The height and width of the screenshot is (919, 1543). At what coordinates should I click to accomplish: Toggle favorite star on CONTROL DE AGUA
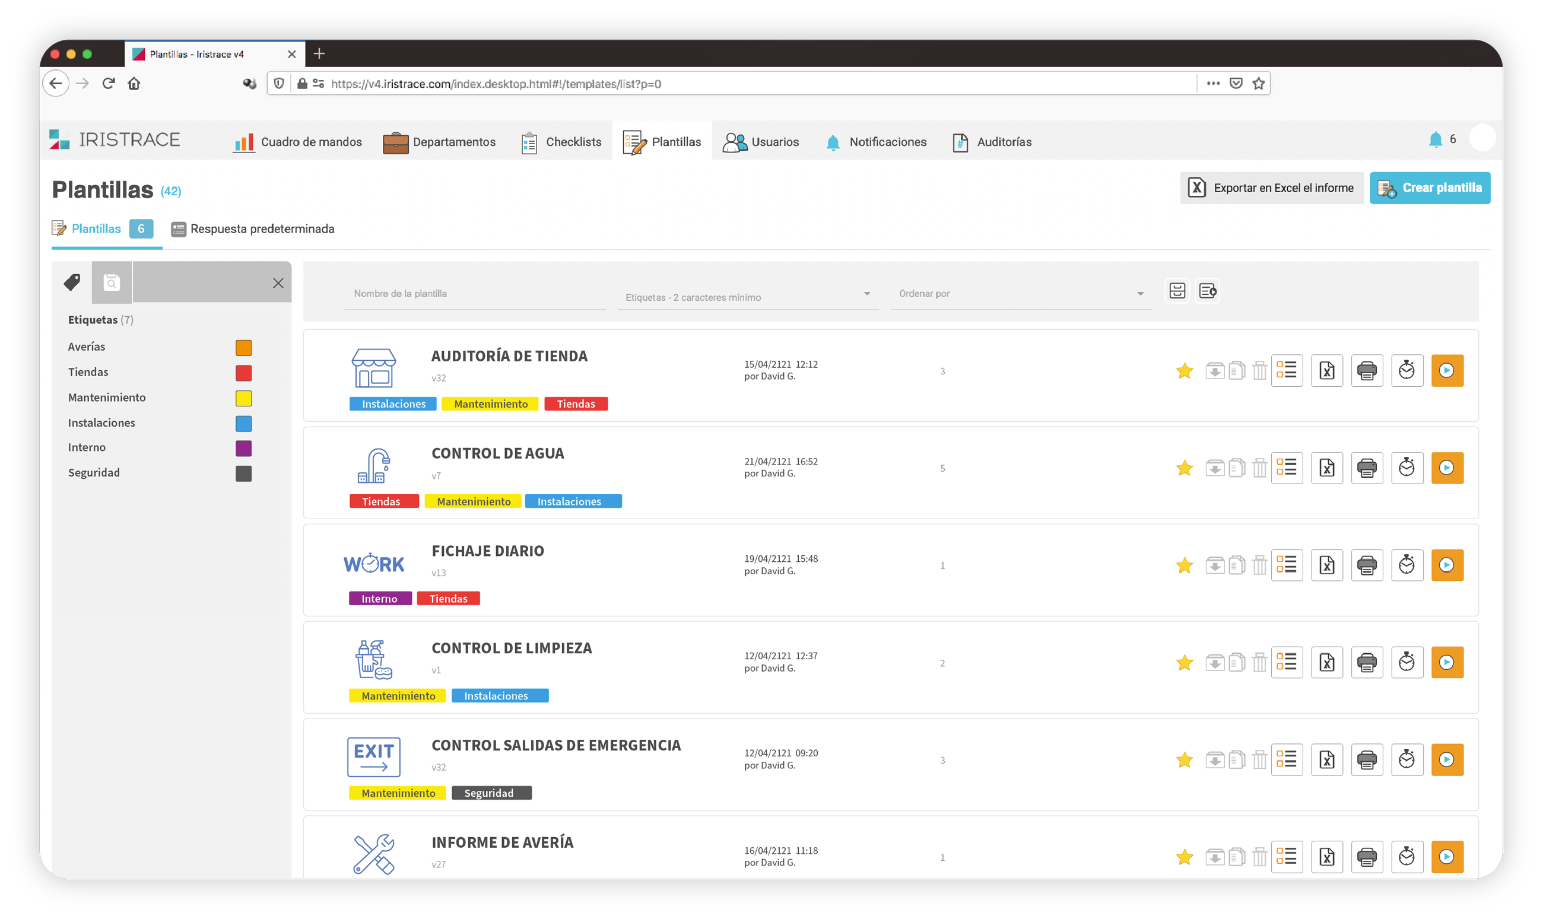(x=1184, y=468)
